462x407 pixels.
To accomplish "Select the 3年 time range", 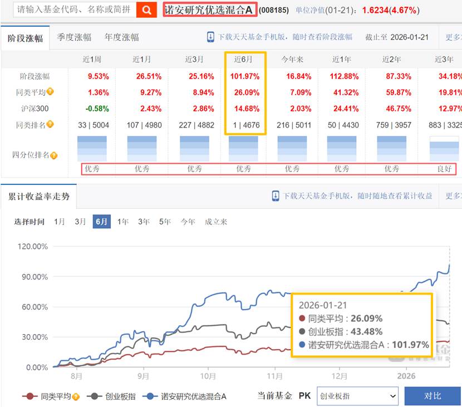I will [x=144, y=222].
